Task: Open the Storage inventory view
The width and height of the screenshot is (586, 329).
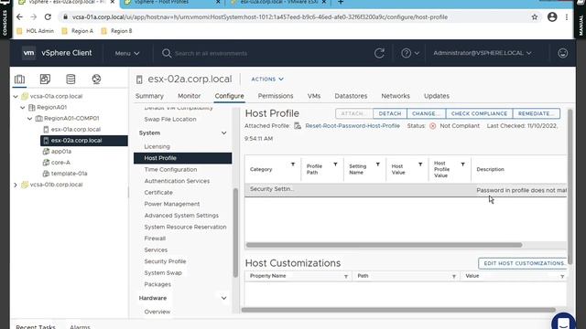Action: 71,80
